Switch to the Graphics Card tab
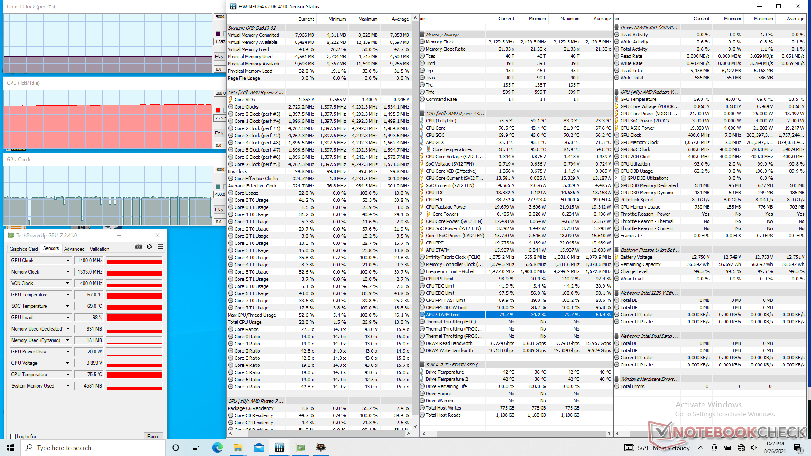 click(x=24, y=249)
